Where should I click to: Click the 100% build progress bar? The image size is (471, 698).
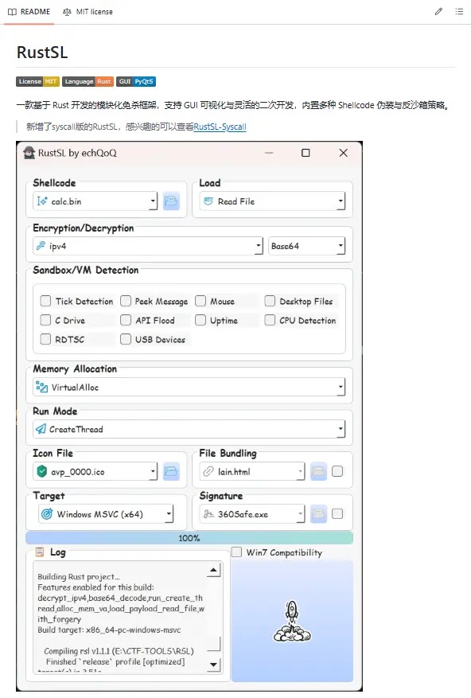[189, 538]
